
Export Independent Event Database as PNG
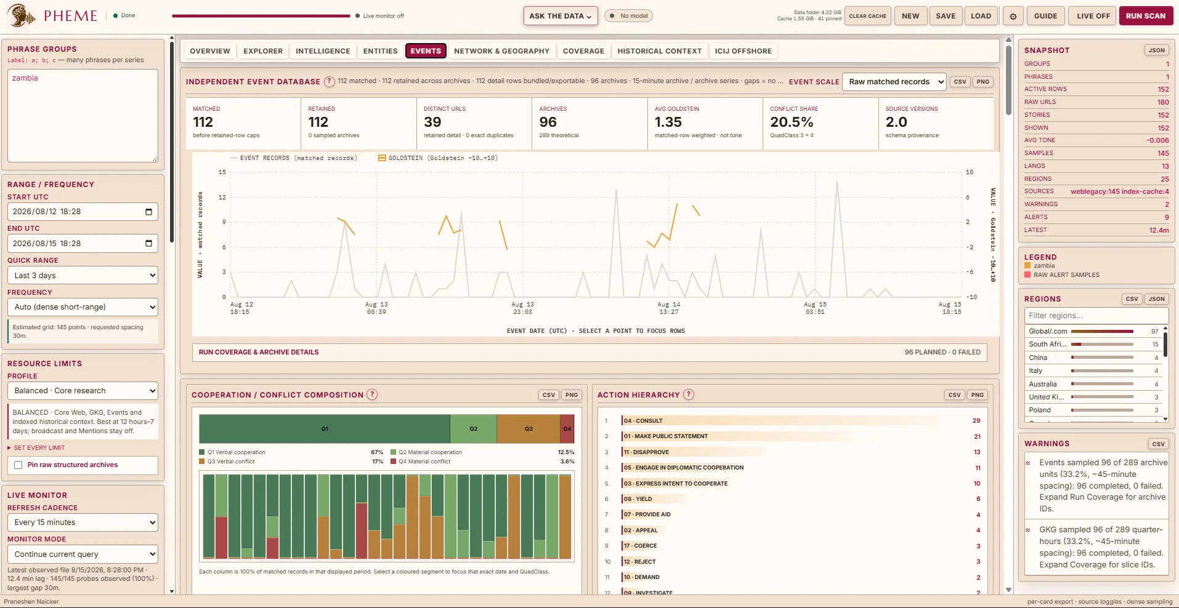coord(983,82)
